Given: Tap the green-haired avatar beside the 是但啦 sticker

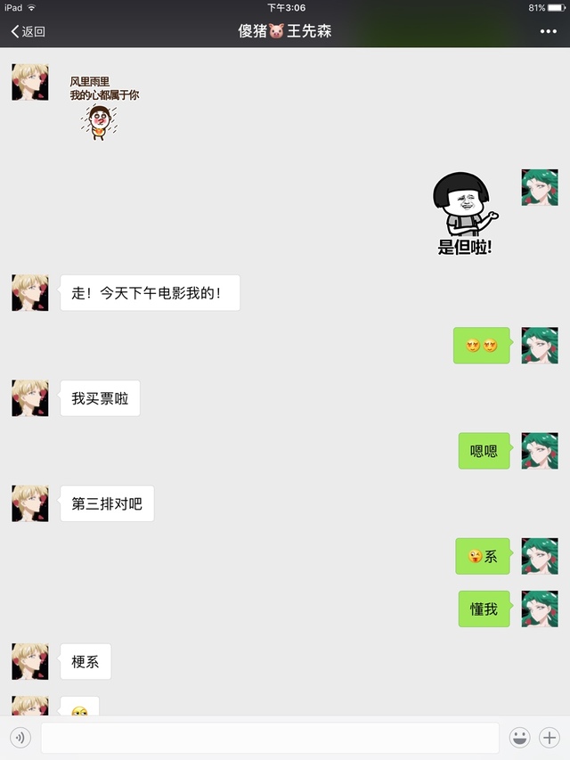Looking at the screenshot, I should (540, 188).
